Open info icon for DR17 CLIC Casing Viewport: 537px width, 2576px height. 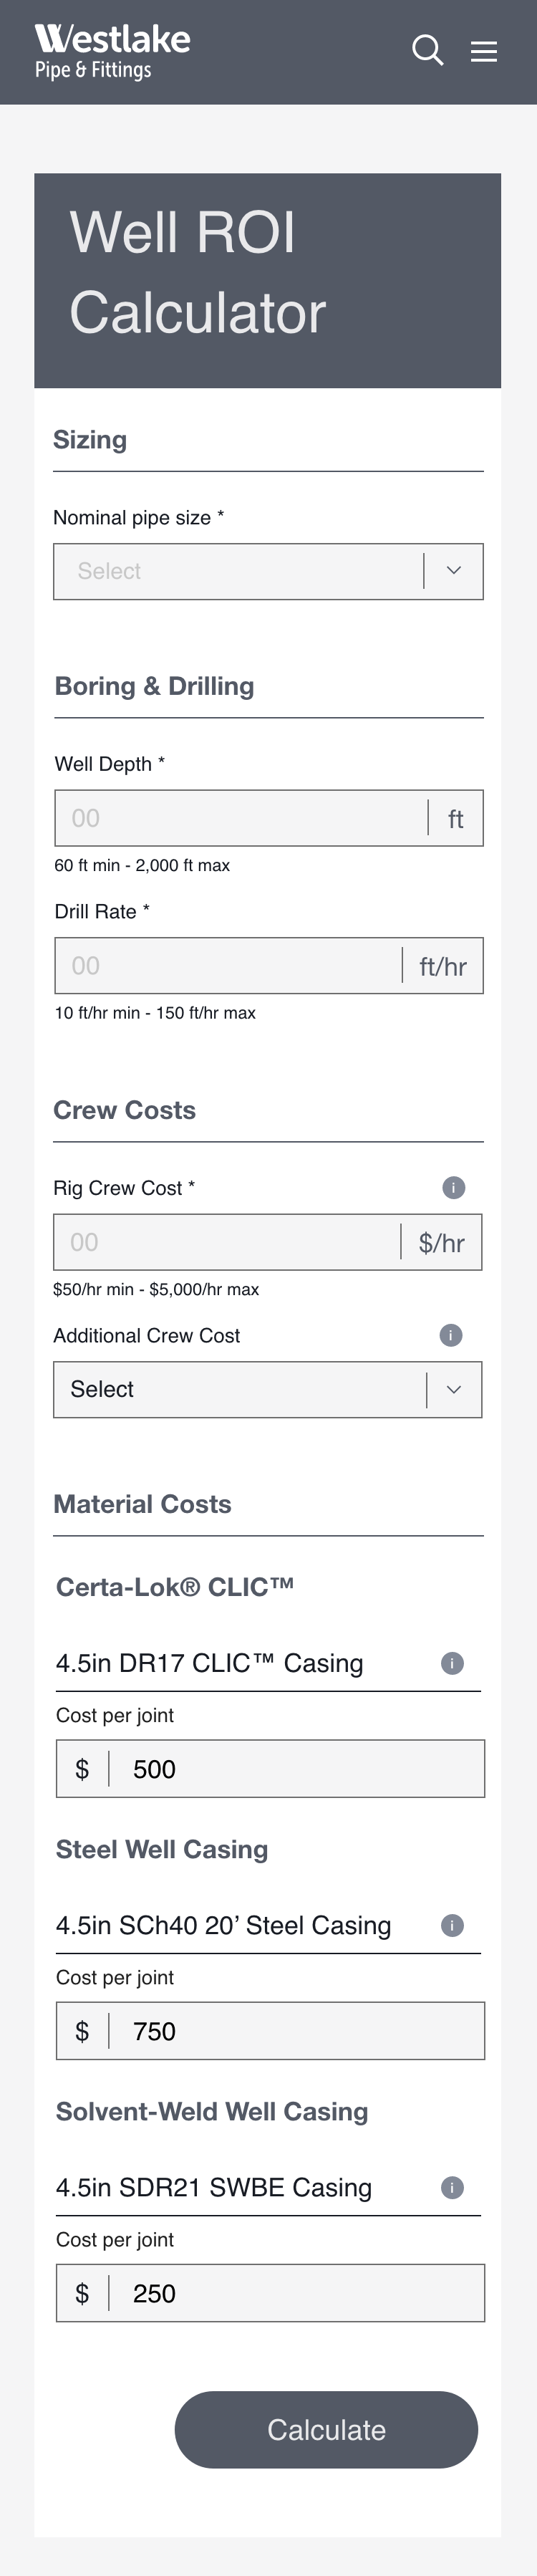pyautogui.click(x=452, y=1663)
